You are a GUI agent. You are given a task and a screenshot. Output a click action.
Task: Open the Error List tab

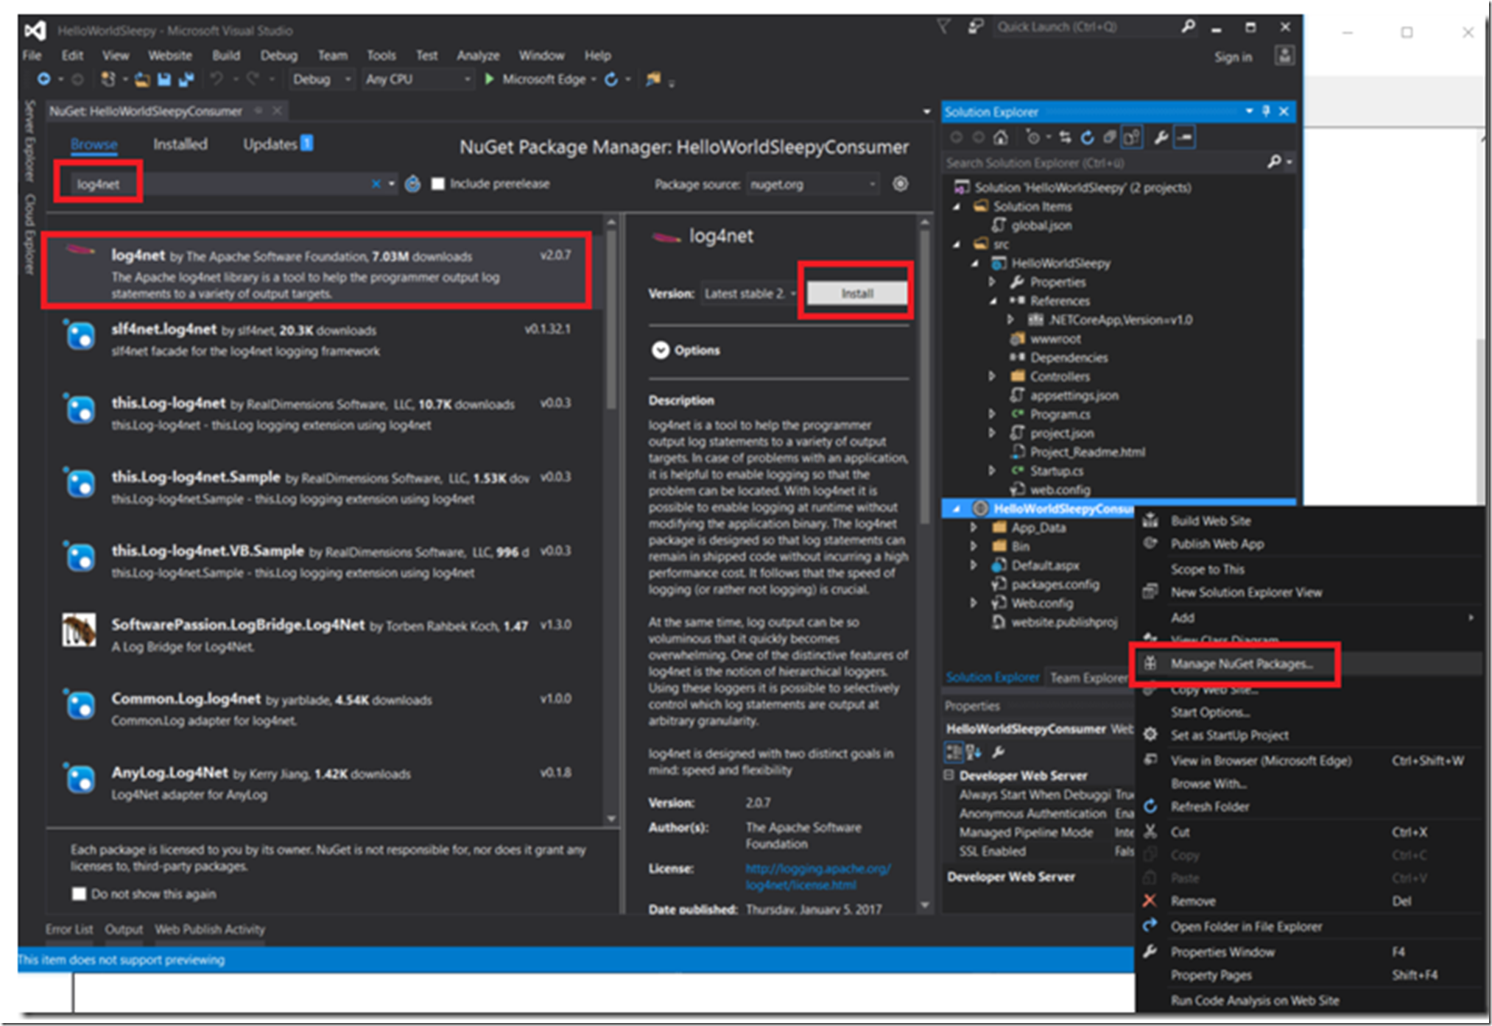[x=69, y=929]
